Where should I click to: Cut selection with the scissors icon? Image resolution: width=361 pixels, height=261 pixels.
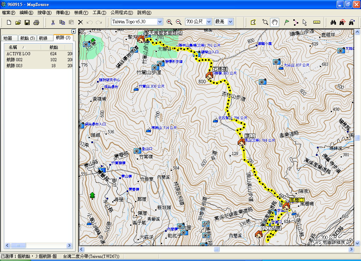(53, 22)
